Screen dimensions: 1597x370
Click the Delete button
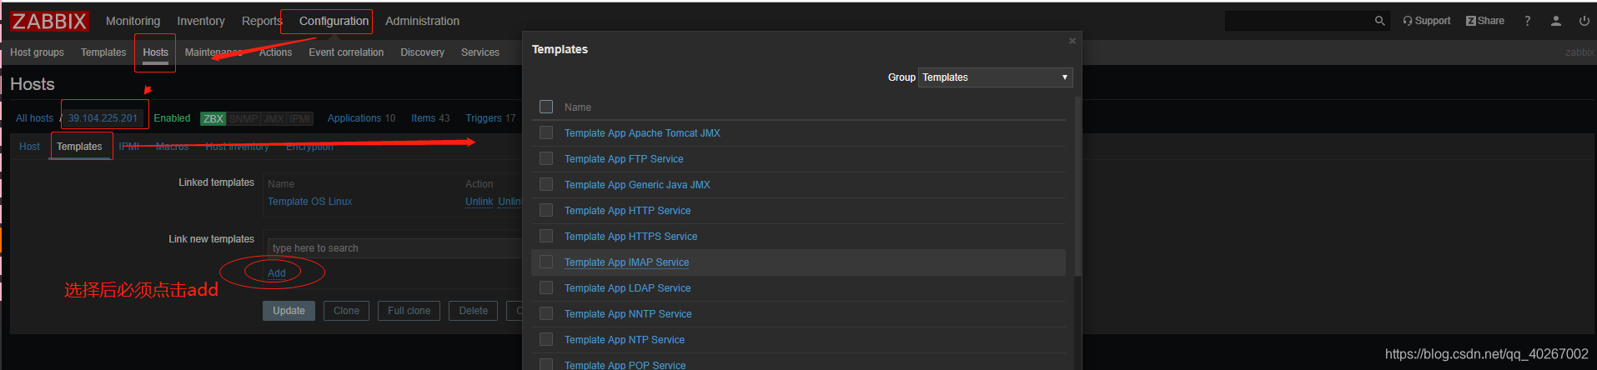pos(473,311)
